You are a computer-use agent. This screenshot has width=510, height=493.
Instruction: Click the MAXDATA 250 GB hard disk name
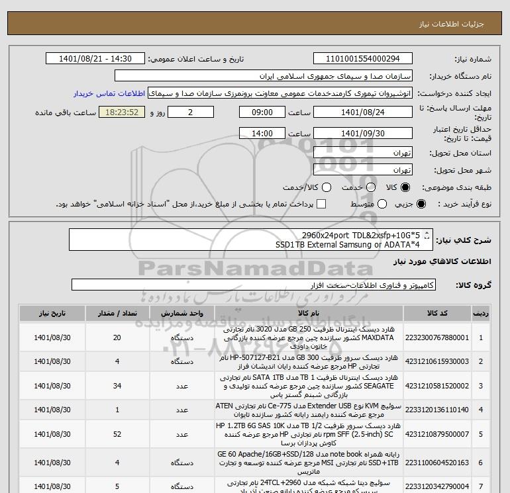[309, 337]
